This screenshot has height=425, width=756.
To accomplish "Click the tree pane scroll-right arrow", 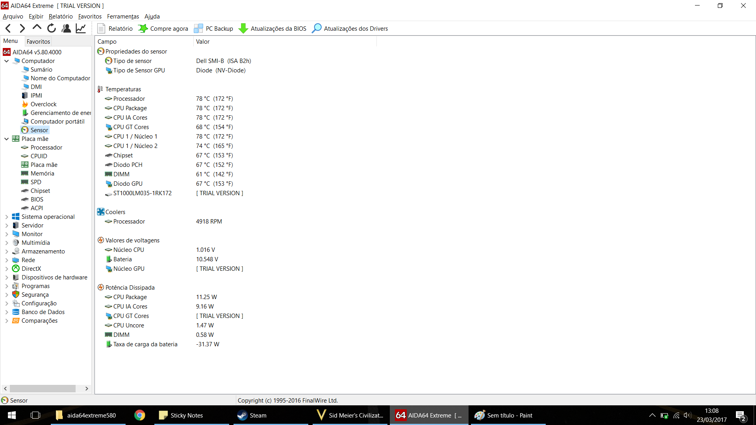I will [x=87, y=389].
